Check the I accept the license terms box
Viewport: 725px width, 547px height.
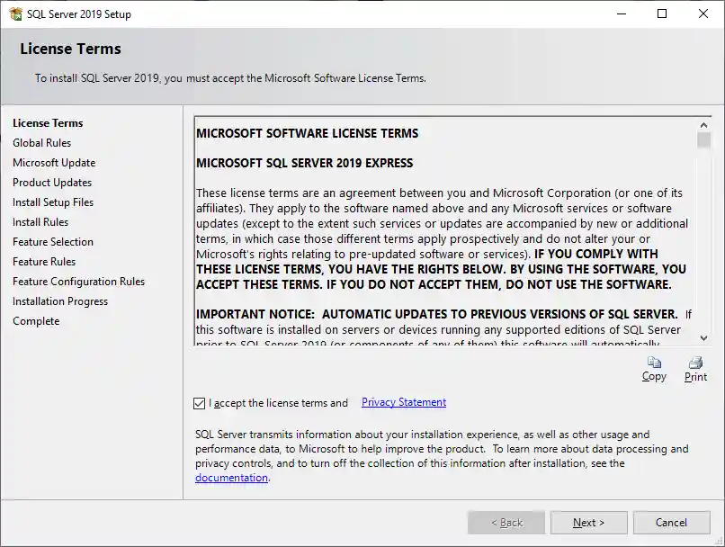pos(200,403)
